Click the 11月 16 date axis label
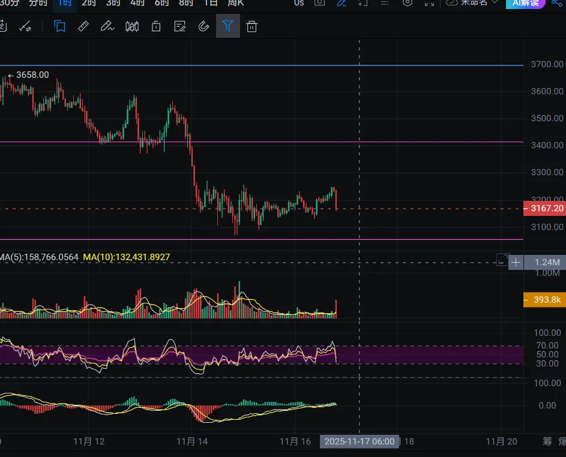The image size is (566, 457). click(295, 441)
